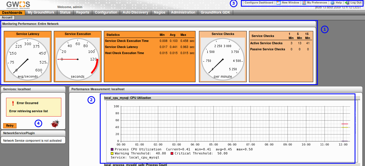This screenshot has height=166, width=365.
Task: Open the Administration menu
Action: 183,12
